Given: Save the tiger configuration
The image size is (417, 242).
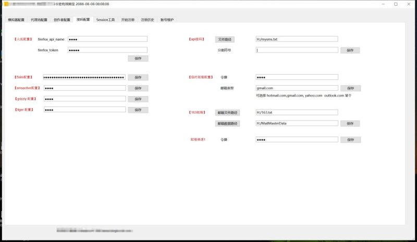Looking at the screenshot, I should click(x=138, y=110).
